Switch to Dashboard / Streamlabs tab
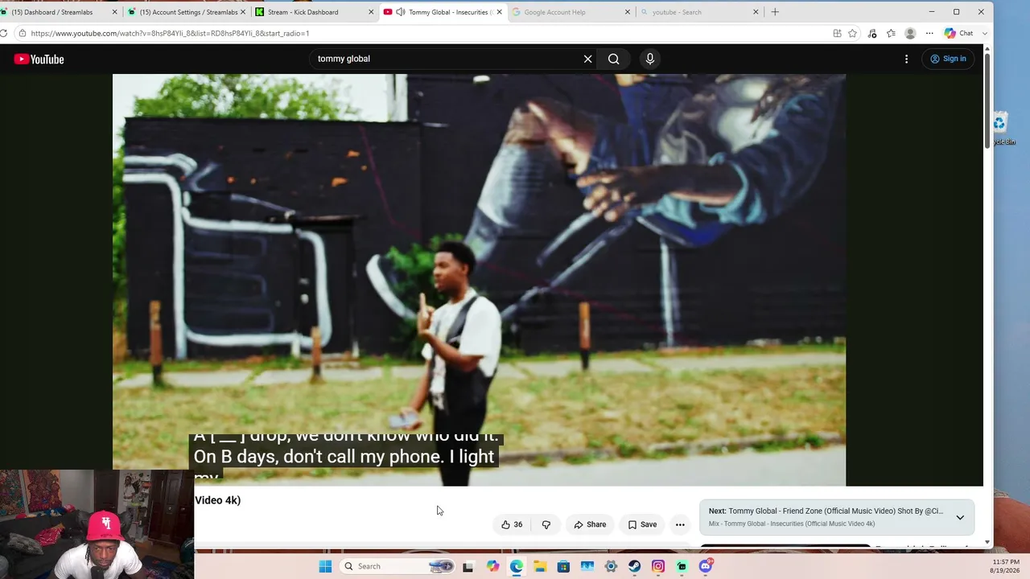Image resolution: width=1030 pixels, height=579 pixels. point(54,12)
